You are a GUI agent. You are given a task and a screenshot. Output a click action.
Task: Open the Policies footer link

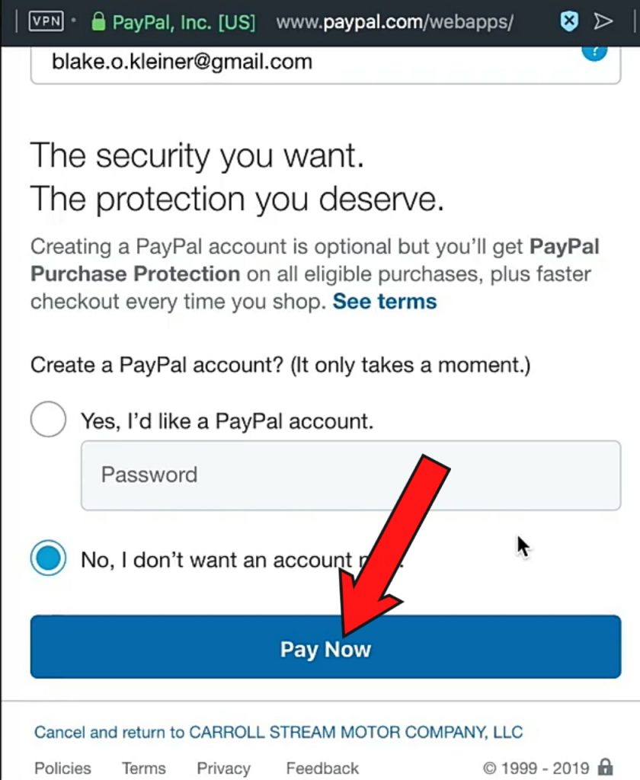(x=62, y=768)
